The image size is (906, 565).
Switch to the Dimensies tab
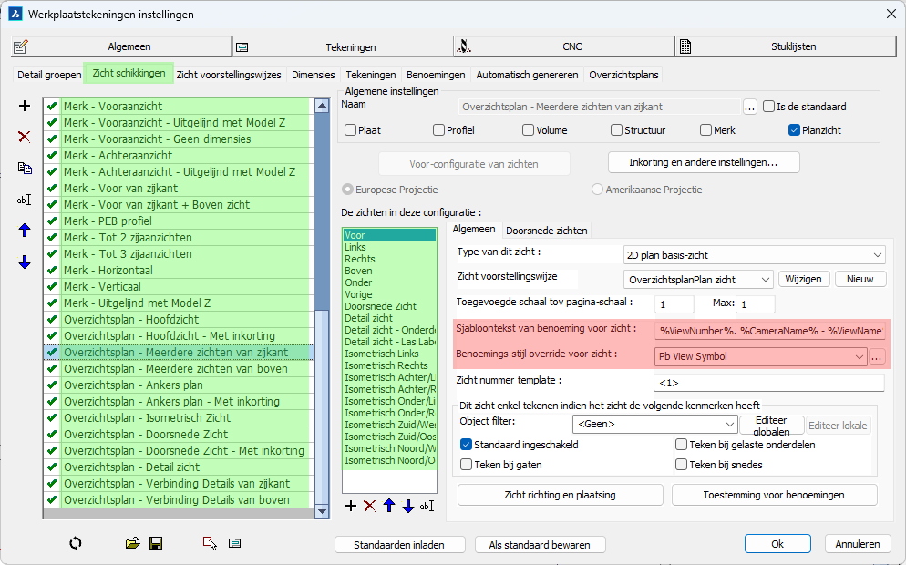(314, 75)
